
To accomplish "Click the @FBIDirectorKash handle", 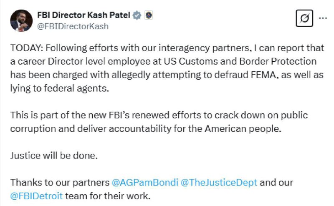I will coord(73,26).
